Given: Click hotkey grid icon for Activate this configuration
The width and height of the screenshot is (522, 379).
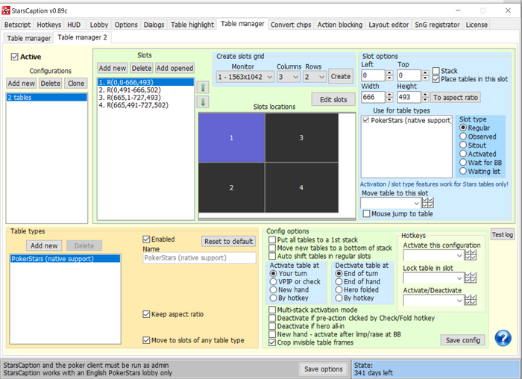Looking at the screenshot, I should pos(470,255).
